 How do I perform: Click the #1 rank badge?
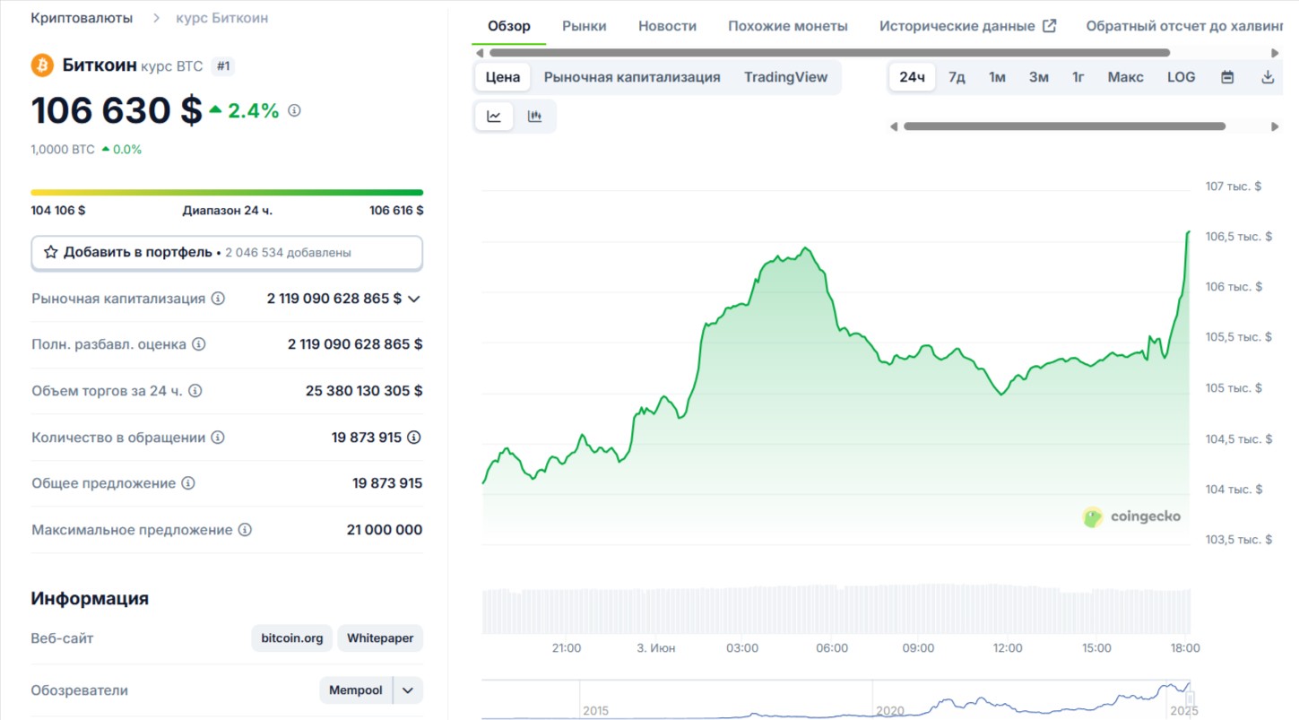223,66
